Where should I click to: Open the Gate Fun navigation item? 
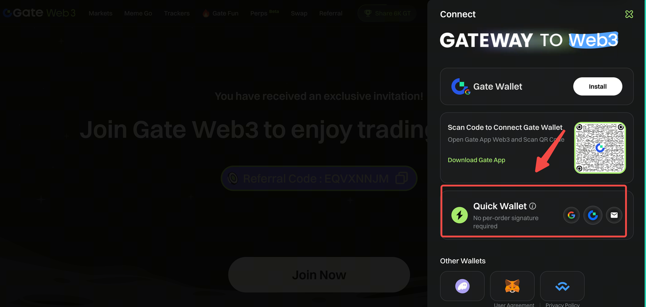point(221,13)
